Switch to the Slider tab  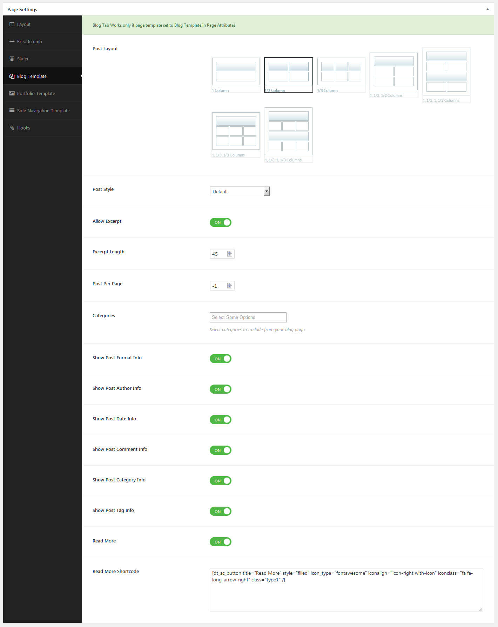click(x=42, y=59)
